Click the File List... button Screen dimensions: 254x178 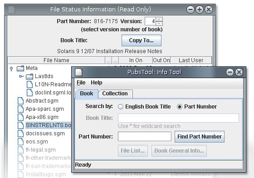coord(133,151)
